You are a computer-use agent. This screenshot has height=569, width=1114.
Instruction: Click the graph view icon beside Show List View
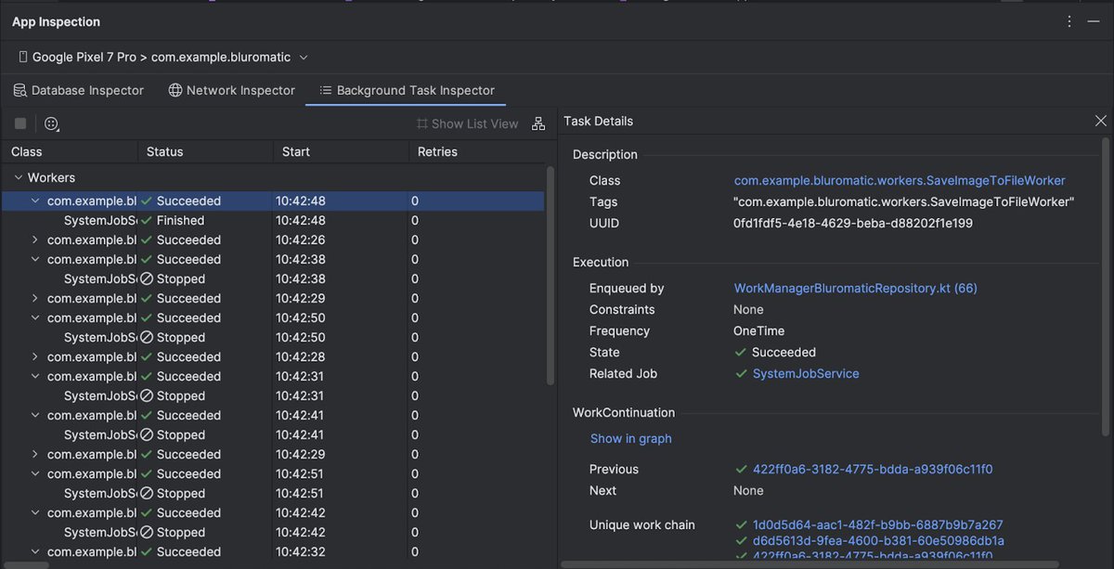point(538,122)
